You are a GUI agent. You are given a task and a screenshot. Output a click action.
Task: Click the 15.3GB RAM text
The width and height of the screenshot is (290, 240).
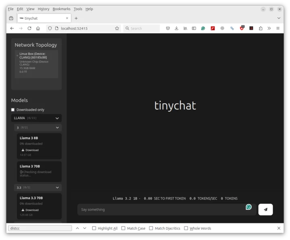27,68
